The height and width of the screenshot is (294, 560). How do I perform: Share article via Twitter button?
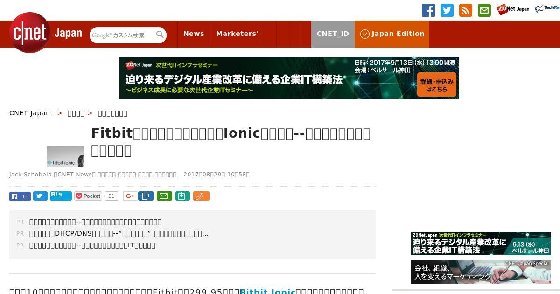tap(40, 196)
